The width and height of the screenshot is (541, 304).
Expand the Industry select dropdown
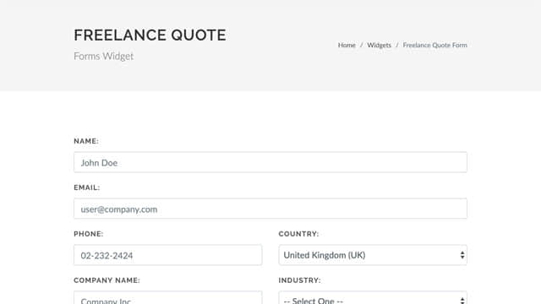click(x=373, y=298)
